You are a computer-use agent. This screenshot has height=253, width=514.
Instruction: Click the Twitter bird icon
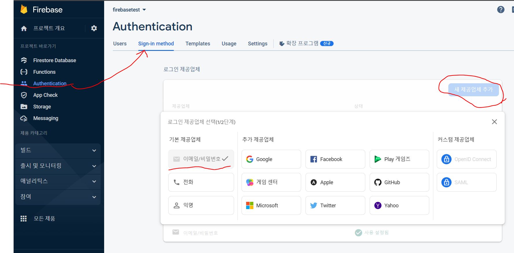click(x=314, y=205)
